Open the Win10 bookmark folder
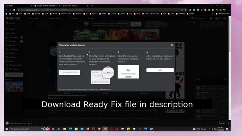This screenshot has width=242, height=136. tap(53, 14)
